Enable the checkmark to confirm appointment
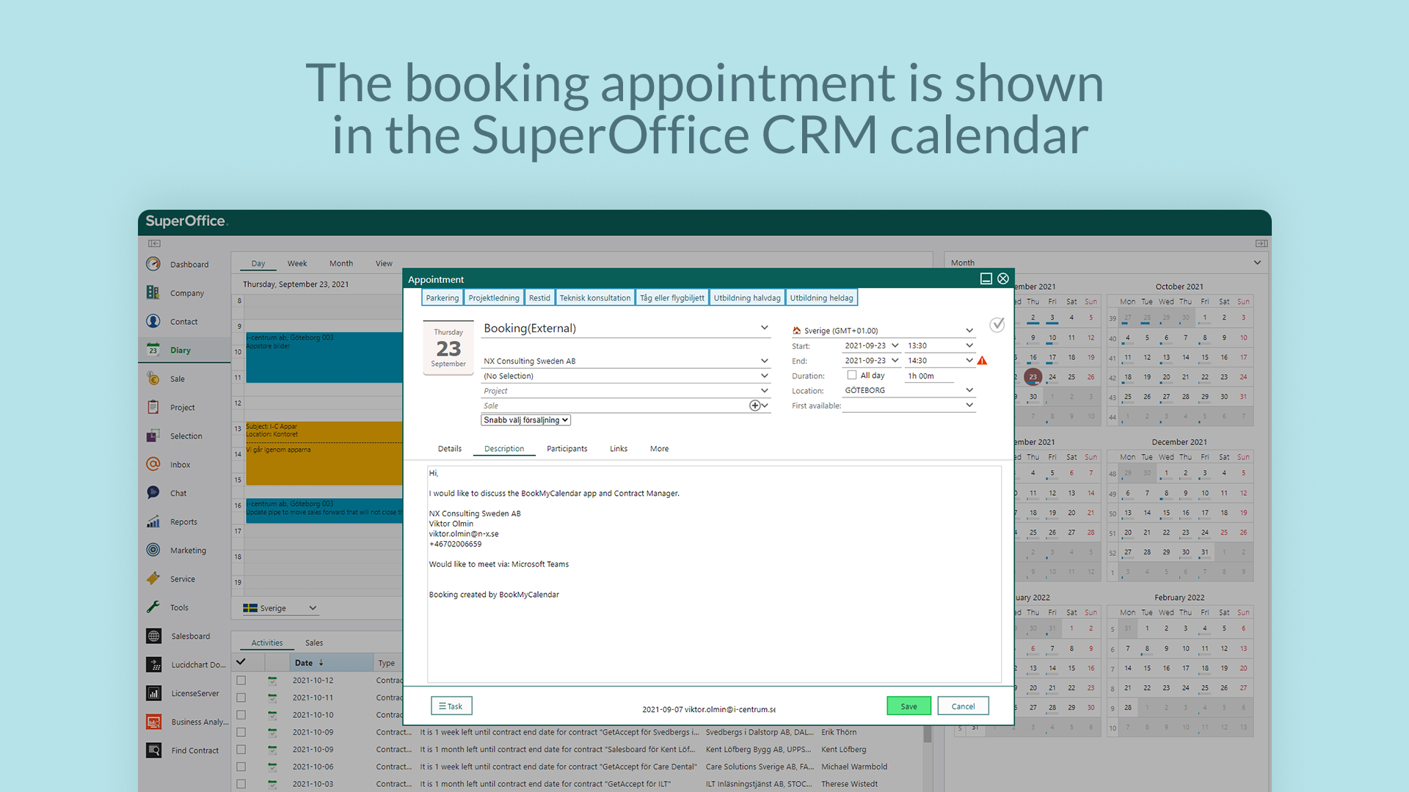Image resolution: width=1409 pixels, height=792 pixels. coord(998,324)
